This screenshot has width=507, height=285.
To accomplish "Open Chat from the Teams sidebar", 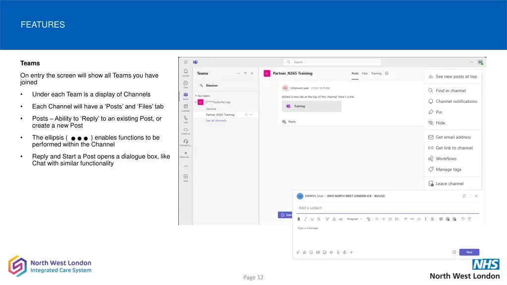I will [x=186, y=84].
